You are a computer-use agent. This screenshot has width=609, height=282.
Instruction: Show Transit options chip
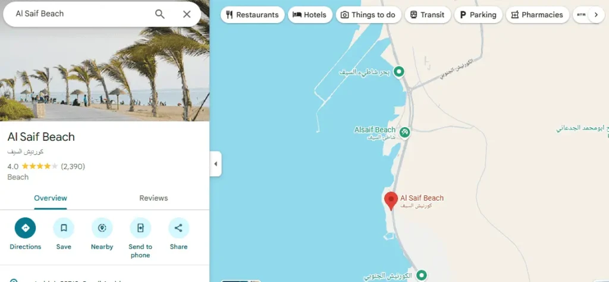pos(428,15)
